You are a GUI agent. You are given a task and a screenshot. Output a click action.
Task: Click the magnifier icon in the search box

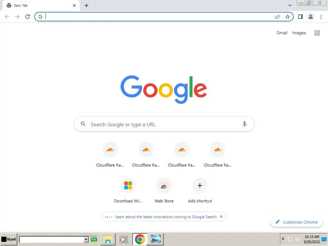pos(83,124)
